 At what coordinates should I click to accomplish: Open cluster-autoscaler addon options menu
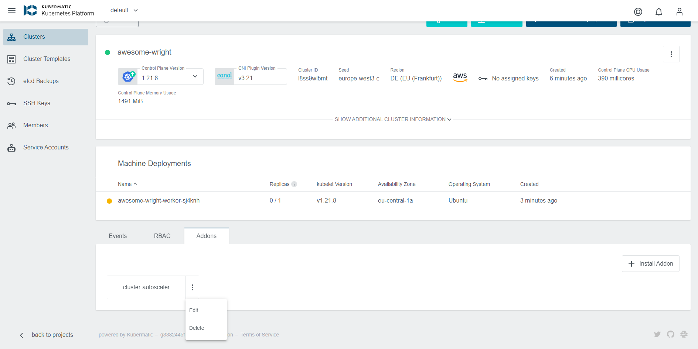192,287
